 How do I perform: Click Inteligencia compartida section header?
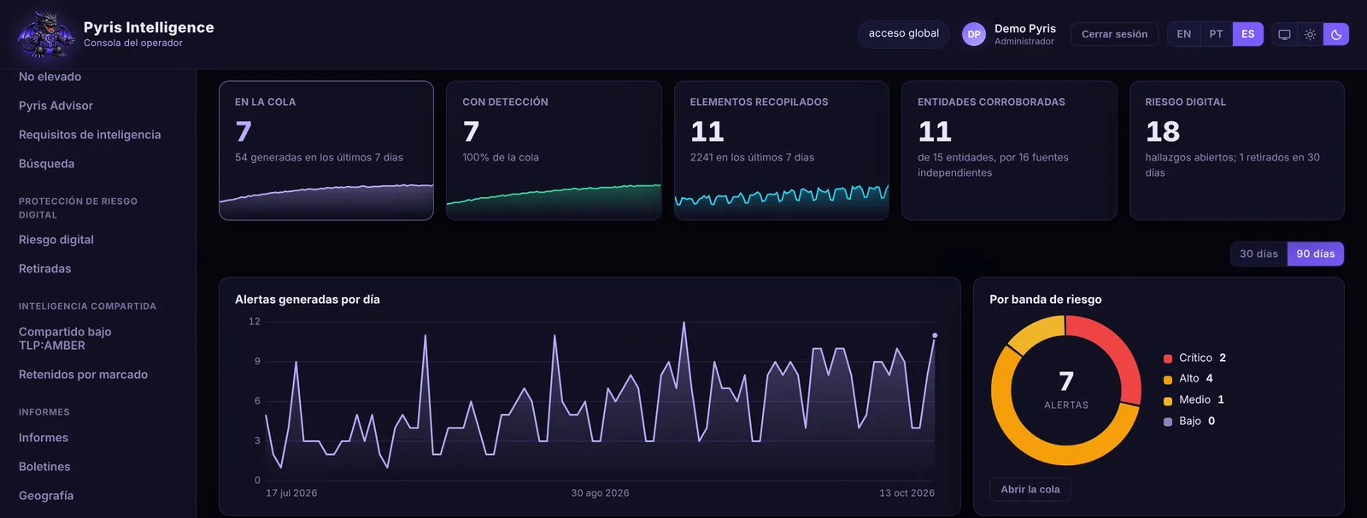(87, 306)
